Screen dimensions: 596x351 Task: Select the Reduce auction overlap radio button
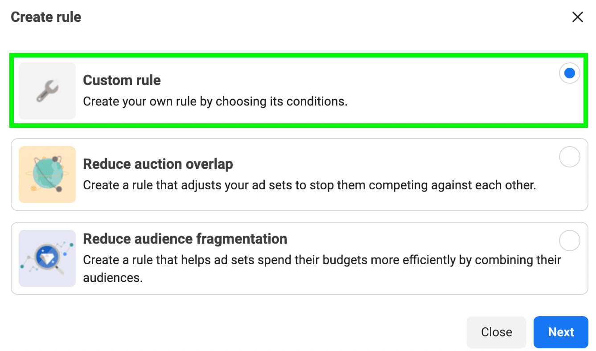(569, 157)
